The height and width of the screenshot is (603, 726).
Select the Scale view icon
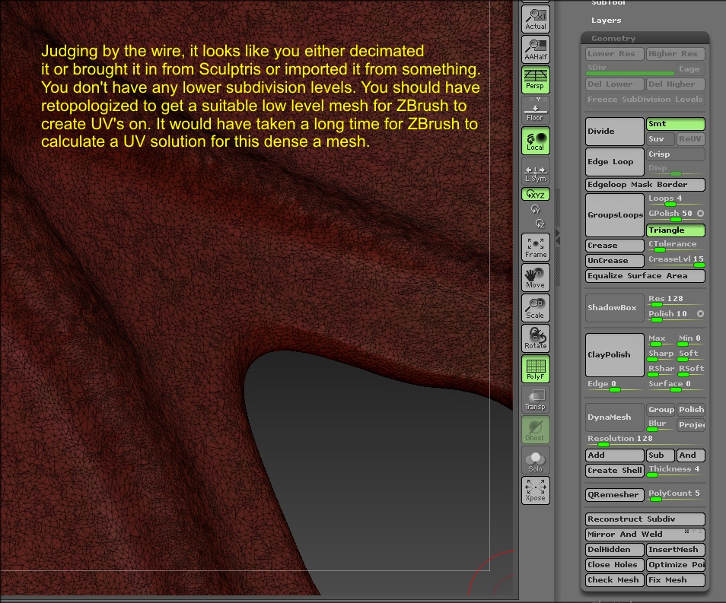[536, 308]
